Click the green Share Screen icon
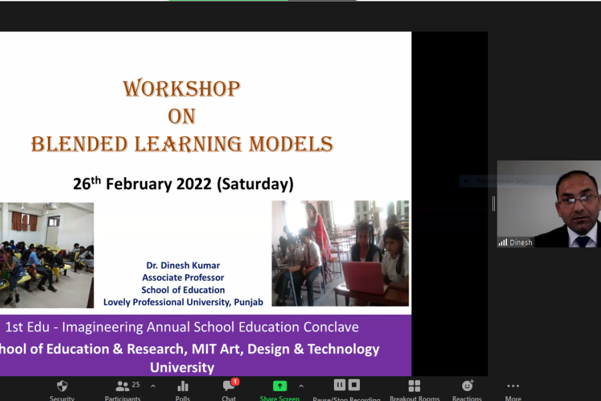601x401 pixels. coord(280,386)
